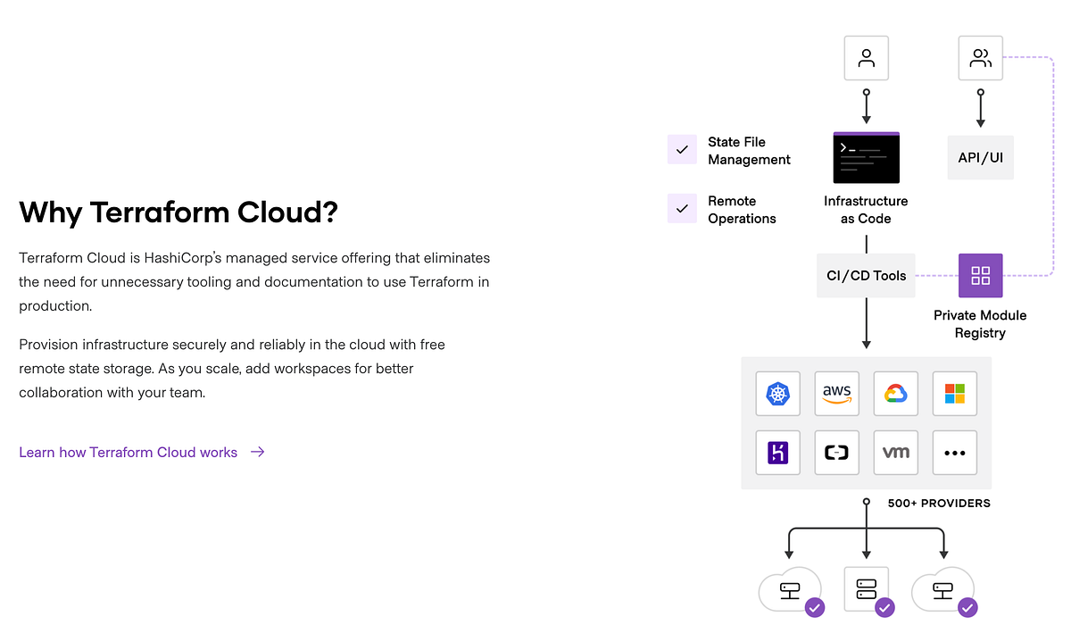Viewport: 1071px width, 625px height.
Task: Select the API/UI box
Action: coord(980,157)
